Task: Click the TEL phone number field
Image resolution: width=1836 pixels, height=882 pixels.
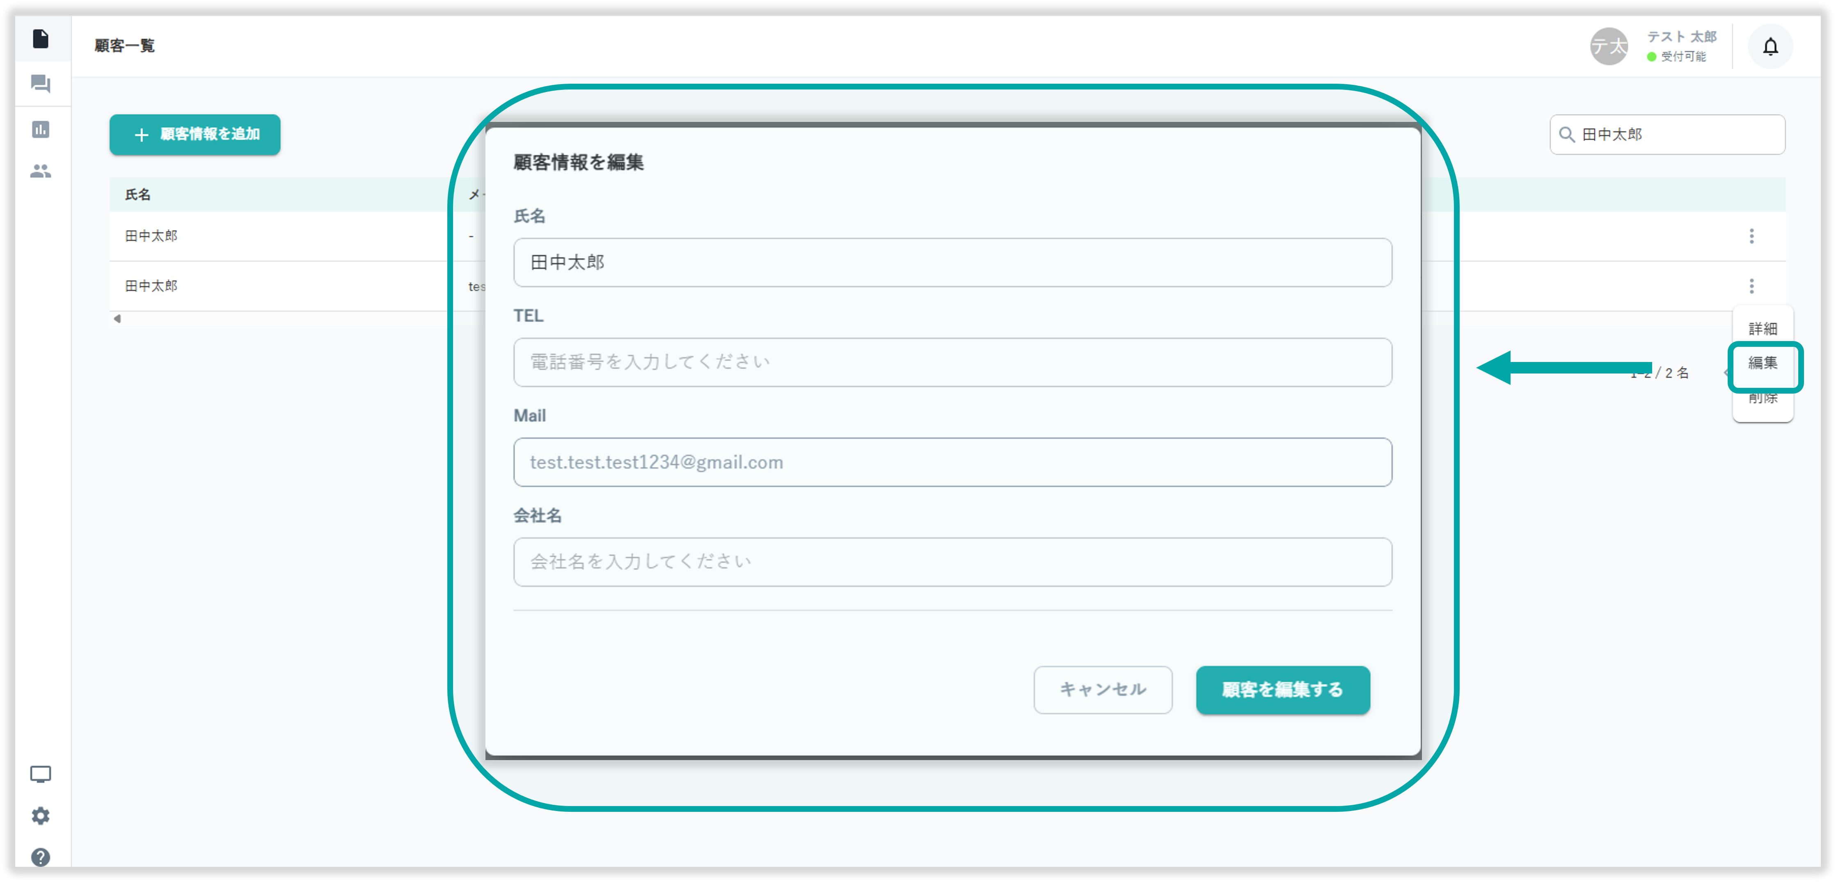Action: [x=952, y=362]
